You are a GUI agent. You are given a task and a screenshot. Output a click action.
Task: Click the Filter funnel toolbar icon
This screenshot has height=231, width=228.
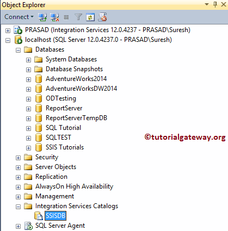[78, 17]
